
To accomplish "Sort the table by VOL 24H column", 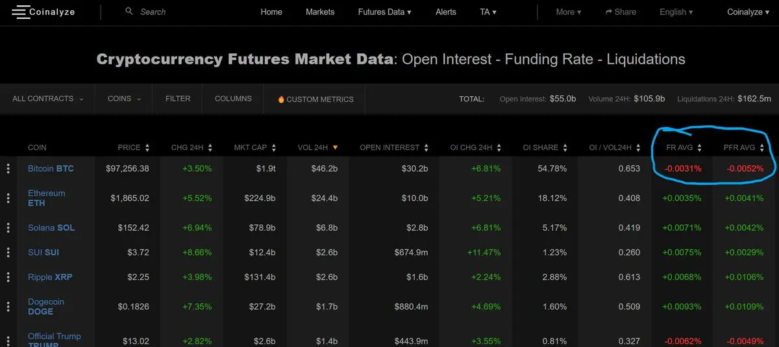I will coord(317,148).
